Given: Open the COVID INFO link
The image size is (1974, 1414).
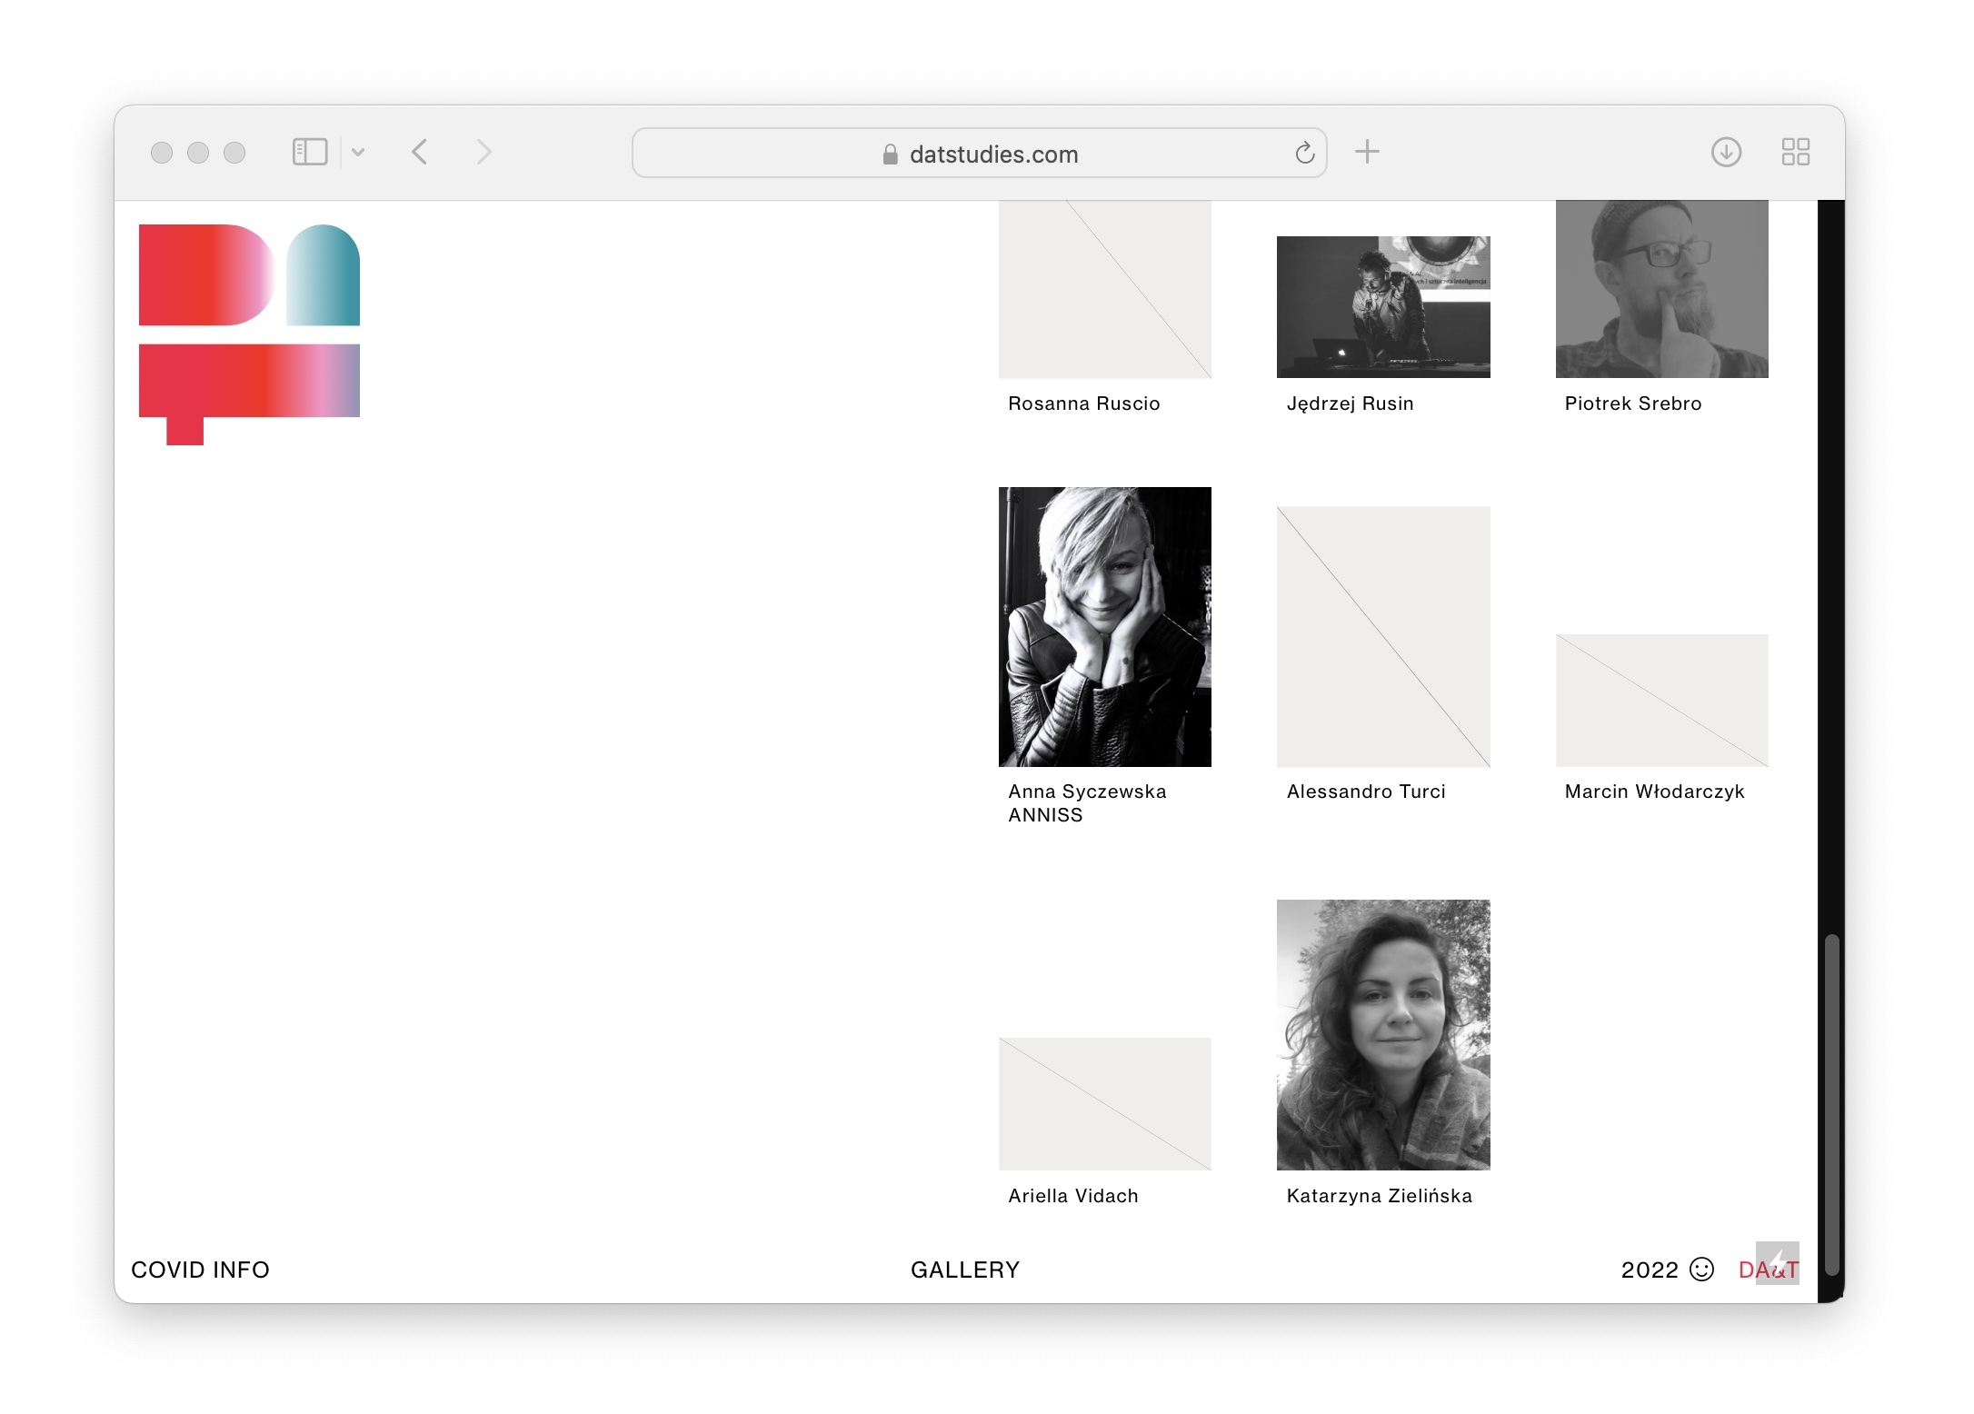Looking at the screenshot, I should (x=200, y=1270).
